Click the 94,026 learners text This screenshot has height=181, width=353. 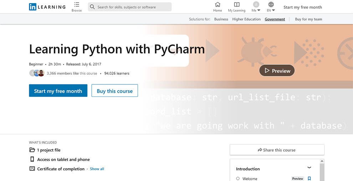117,73
